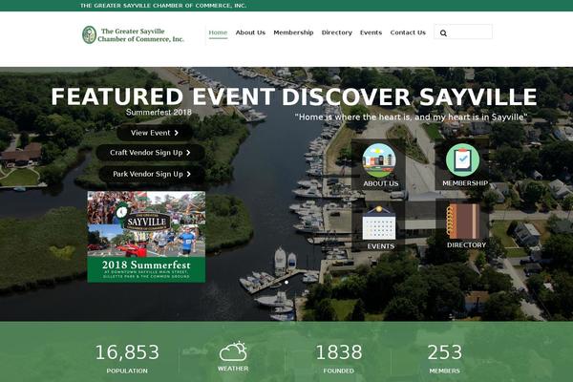Click the FOUNDED label
The width and height of the screenshot is (573, 382).
(339, 371)
